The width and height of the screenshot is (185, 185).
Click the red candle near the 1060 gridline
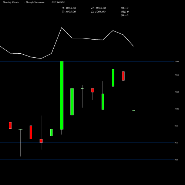click(x=123, y=76)
